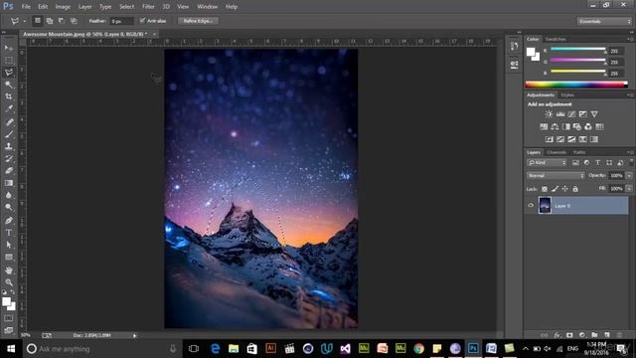Viewport: 636px width, 358px height.
Task: Select the Brush tool
Action: click(9, 134)
